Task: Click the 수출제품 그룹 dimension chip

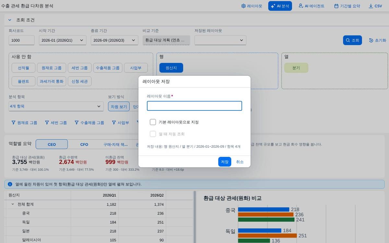Action: 108,68
